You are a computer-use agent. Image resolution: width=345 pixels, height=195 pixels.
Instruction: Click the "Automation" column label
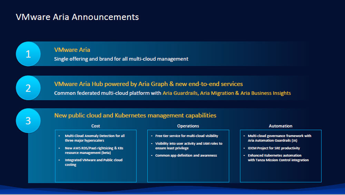click(280, 126)
